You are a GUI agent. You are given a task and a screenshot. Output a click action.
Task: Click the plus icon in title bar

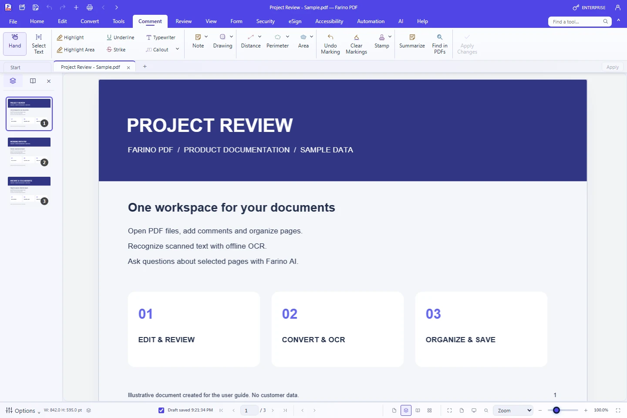click(76, 7)
